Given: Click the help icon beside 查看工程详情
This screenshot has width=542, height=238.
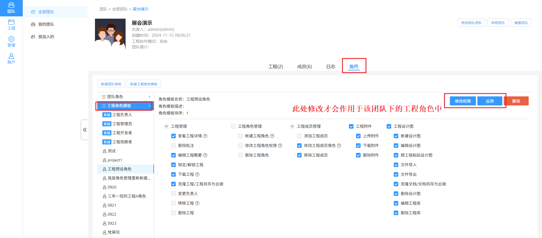Looking at the screenshot, I should click(205, 136).
